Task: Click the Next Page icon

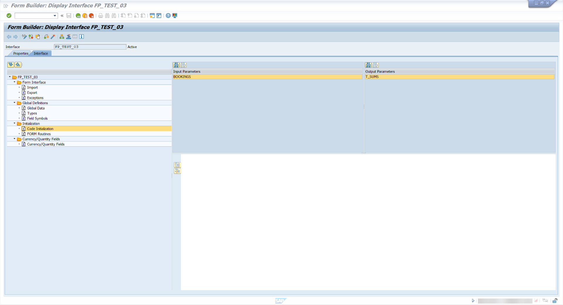Action: pos(136,16)
